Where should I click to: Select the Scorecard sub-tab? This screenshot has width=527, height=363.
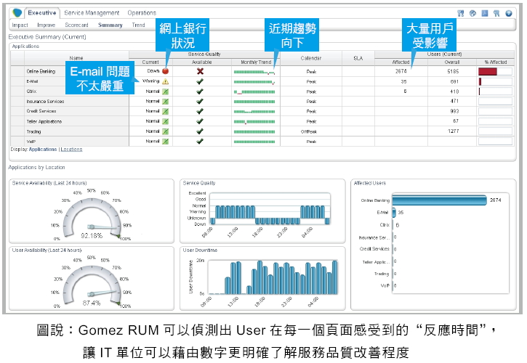coord(76,25)
